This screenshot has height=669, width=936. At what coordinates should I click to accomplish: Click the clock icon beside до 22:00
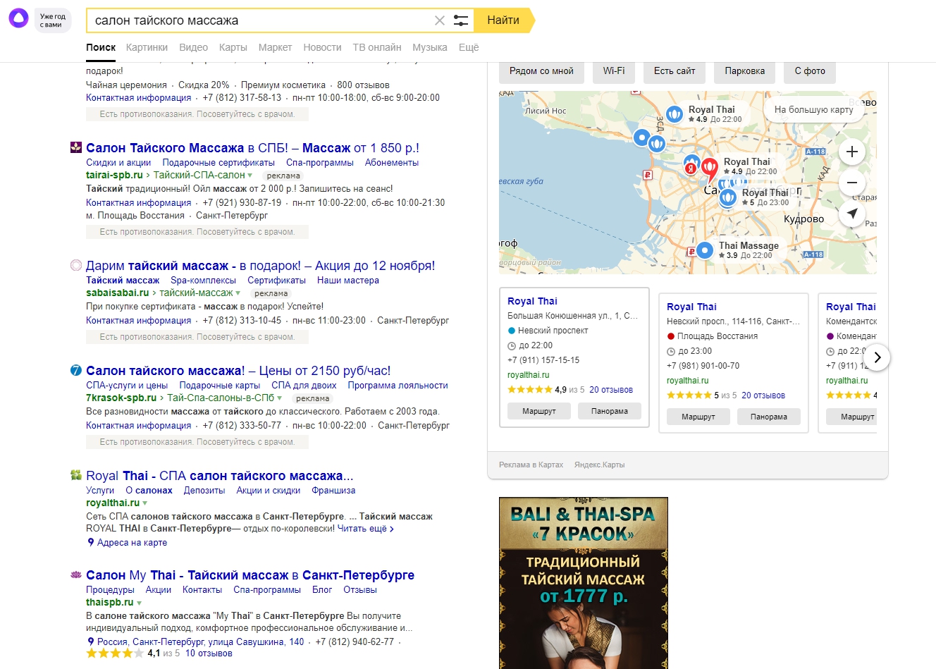click(512, 346)
